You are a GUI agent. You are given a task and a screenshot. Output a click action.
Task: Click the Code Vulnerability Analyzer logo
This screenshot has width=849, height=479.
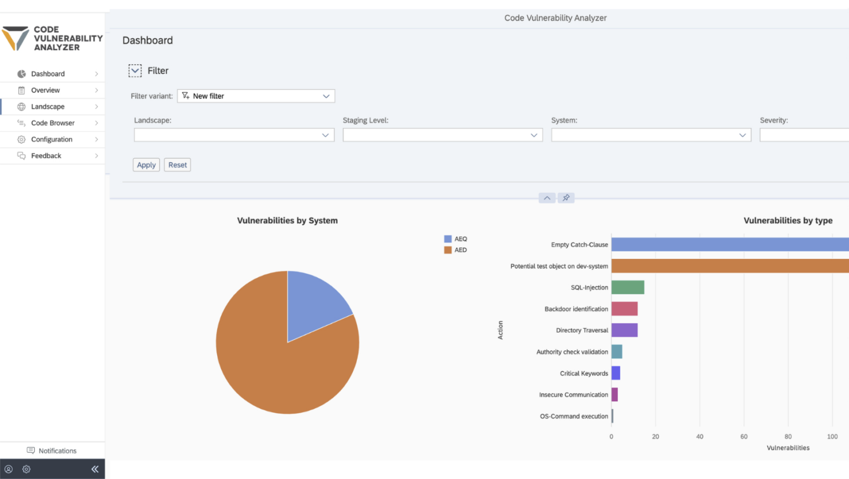tap(53, 38)
